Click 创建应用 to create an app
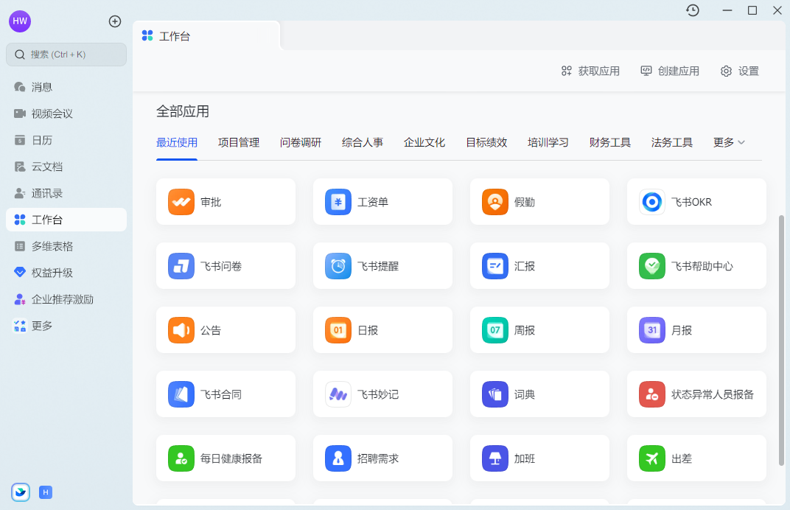The width and height of the screenshot is (790, 510). (x=669, y=71)
